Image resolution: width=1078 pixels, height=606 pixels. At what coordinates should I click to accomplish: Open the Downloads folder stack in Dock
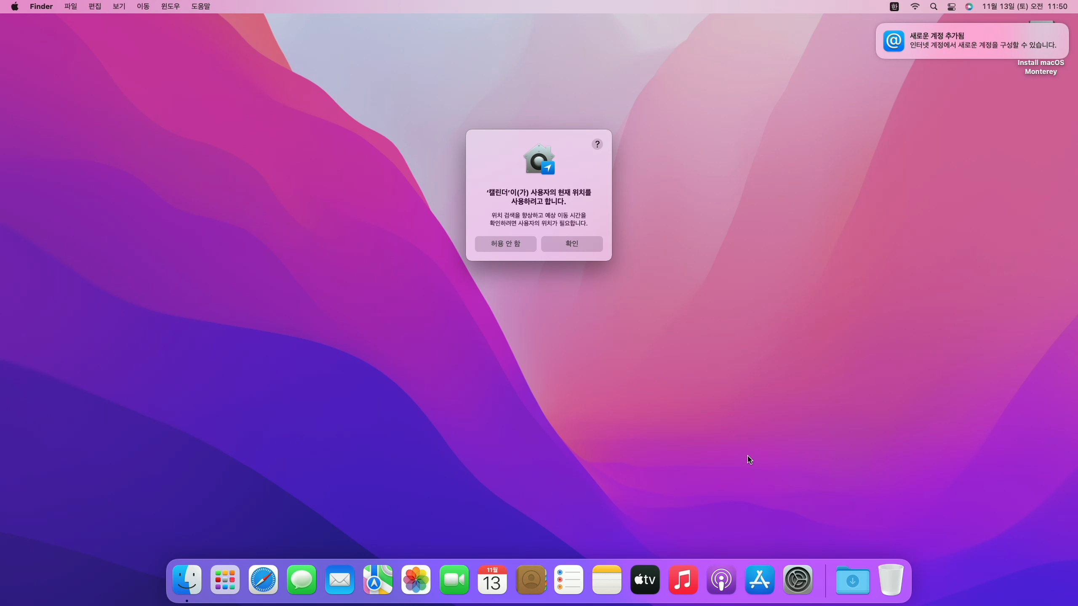tap(852, 580)
